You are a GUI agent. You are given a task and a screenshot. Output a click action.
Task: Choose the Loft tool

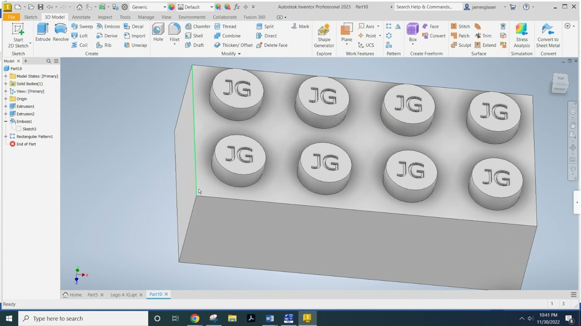coord(79,36)
